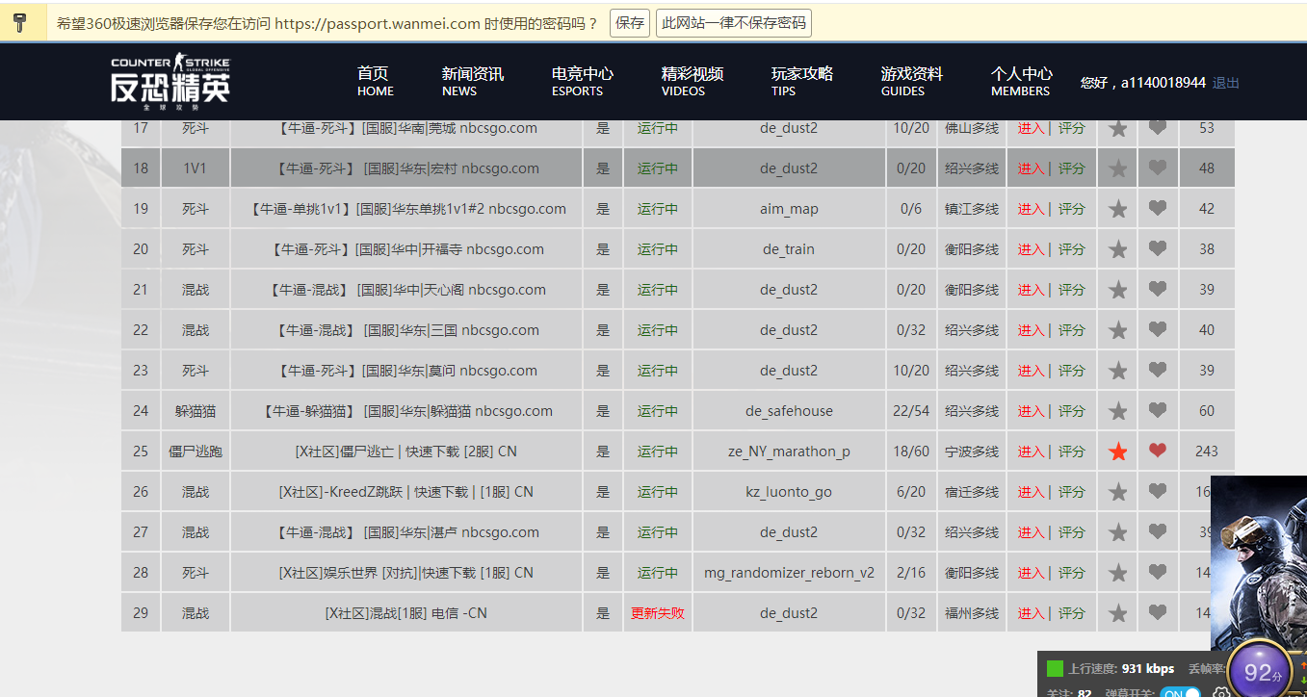The image size is (1307, 697).
Task: Click 进入 to join the ze_NY_marathon_p server
Action: click(1033, 451)
